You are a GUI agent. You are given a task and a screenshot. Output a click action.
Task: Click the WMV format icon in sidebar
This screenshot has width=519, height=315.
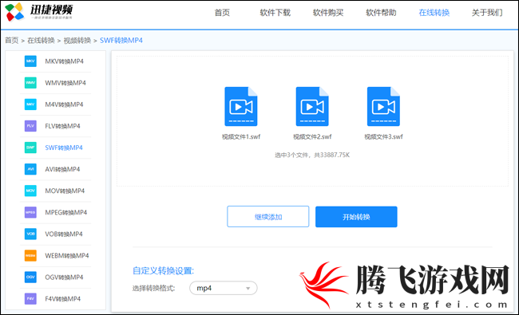(30, 83)
